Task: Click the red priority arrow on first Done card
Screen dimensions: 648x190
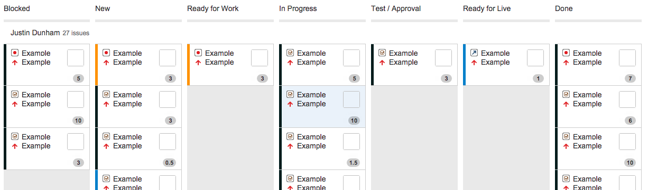Action: 566,63
